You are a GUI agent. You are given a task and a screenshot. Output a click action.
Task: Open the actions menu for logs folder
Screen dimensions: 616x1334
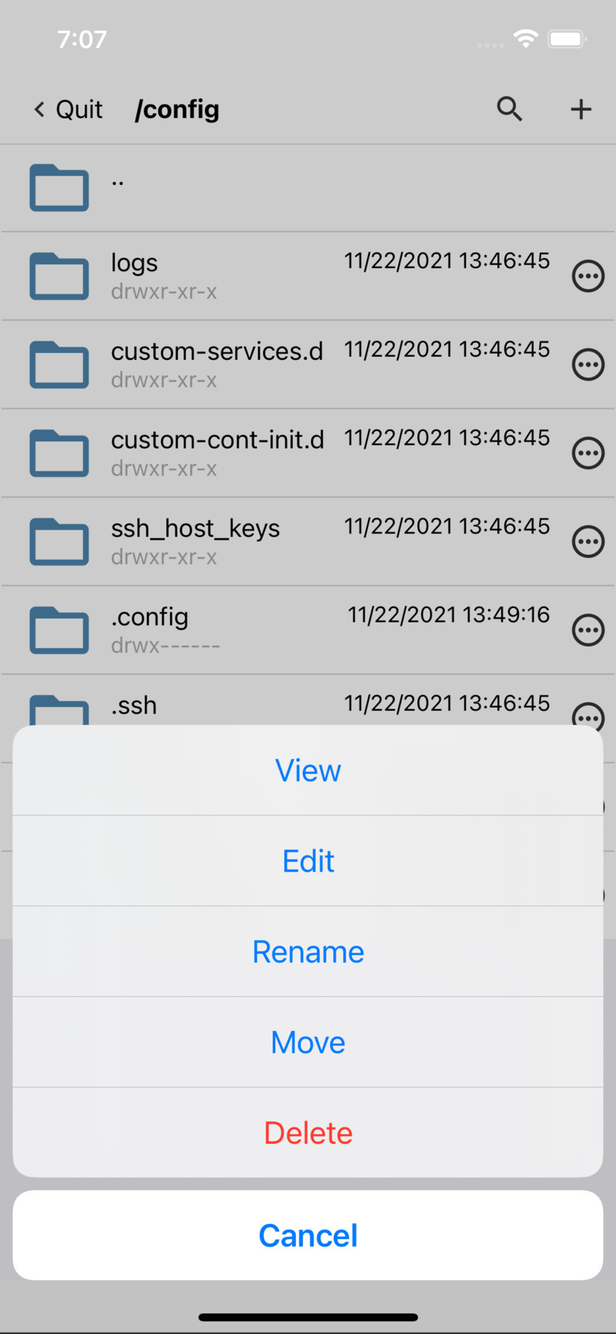click(x=588, y=276)
